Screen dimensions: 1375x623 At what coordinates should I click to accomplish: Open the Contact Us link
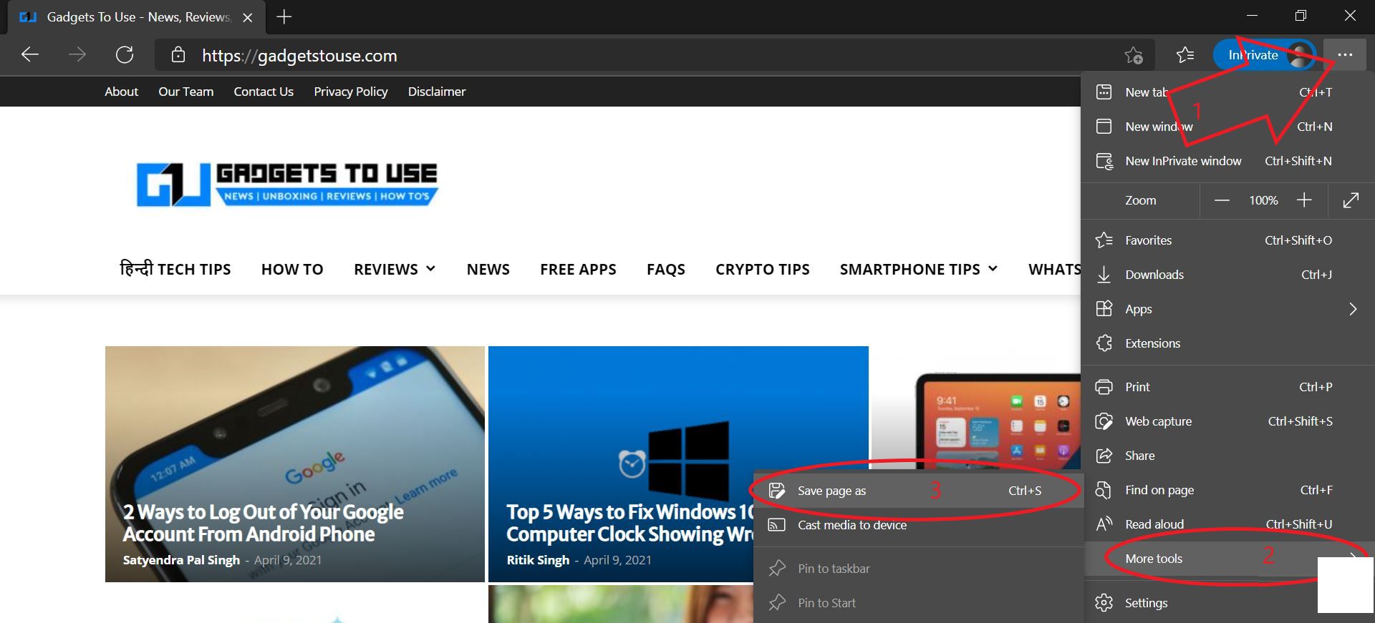click(264, 92)
